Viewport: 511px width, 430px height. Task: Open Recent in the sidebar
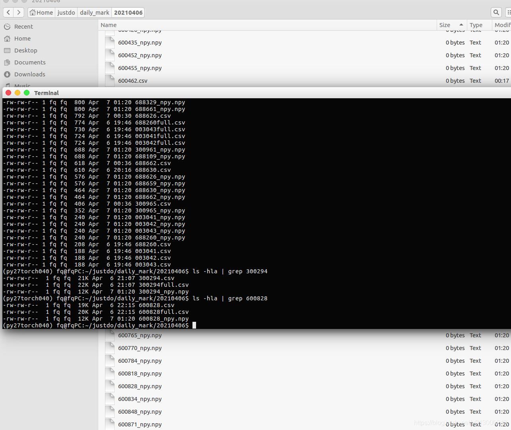coord(23,27)
